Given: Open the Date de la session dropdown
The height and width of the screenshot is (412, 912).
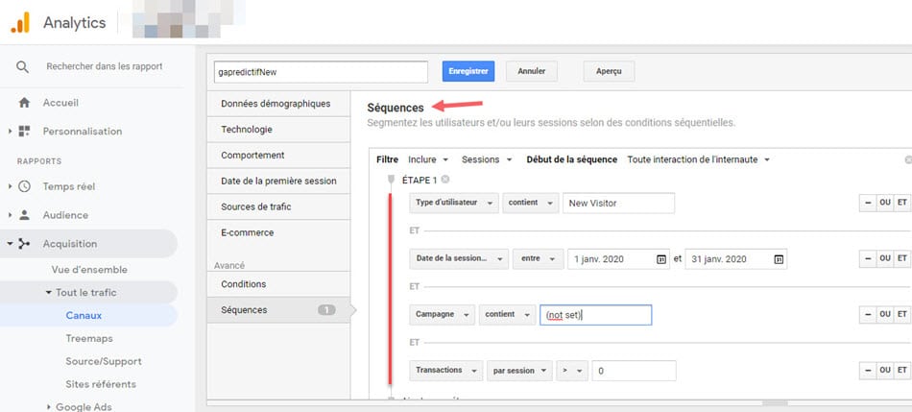Looking at the screenshot, I should click(459, 259).
